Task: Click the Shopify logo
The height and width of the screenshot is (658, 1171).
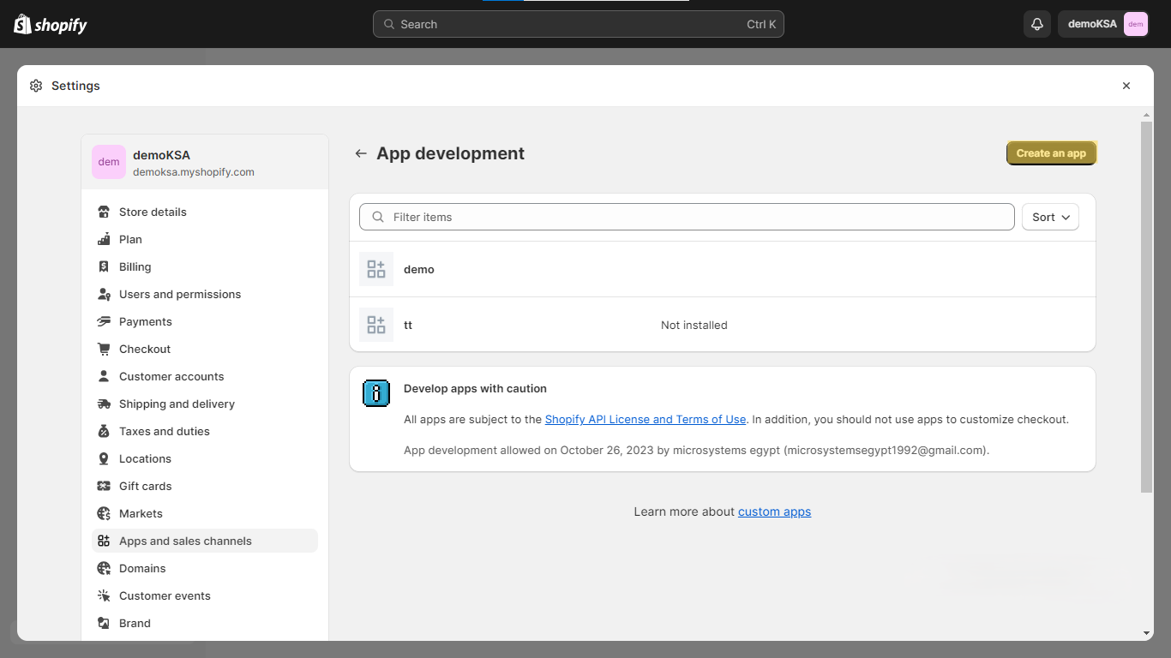Action: 51,24
